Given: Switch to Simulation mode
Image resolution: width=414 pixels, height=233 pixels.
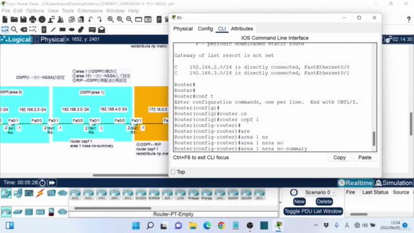Looking at the screenshot, I should click(x=394, y=183).
